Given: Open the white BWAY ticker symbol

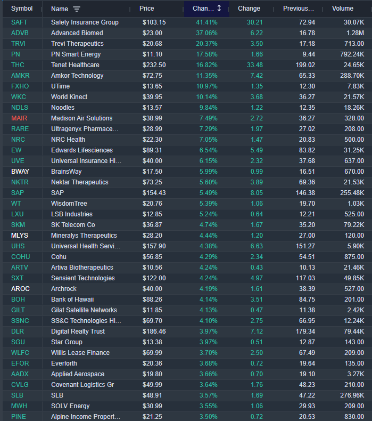Looking at the screenshot, I should 20,172.
